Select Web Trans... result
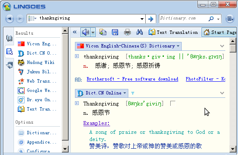 (x=37, y=81)
